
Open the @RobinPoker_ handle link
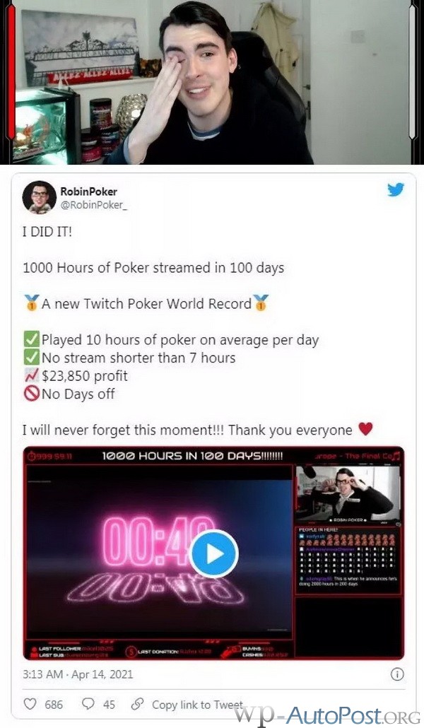pos(93,205)
